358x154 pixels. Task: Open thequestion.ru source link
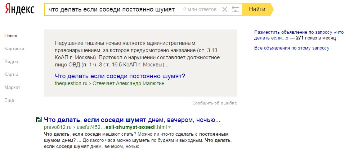[x=71, y=84]
